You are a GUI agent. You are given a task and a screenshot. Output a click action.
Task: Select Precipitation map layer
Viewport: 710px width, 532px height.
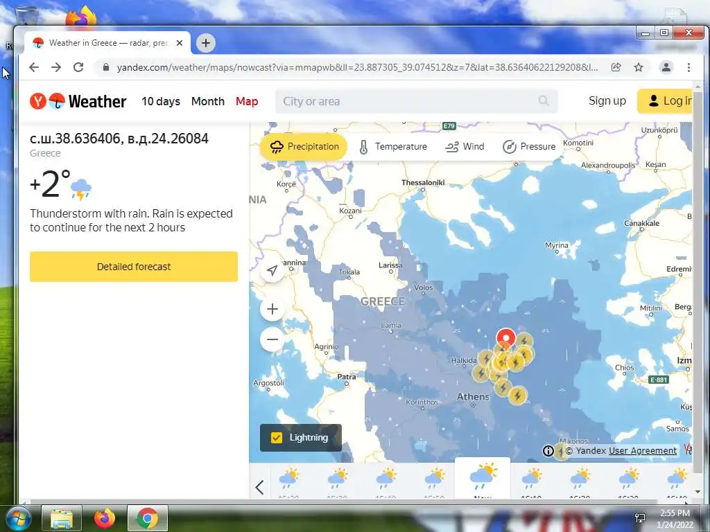coord(304,147)
